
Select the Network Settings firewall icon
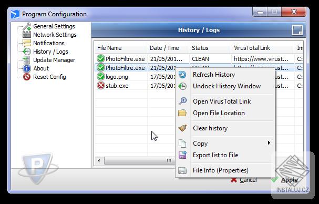tap(27, 35)
